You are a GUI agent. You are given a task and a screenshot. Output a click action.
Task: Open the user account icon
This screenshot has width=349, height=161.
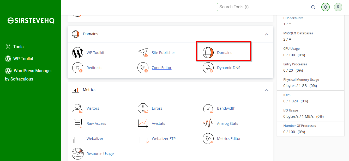point(338,7)
